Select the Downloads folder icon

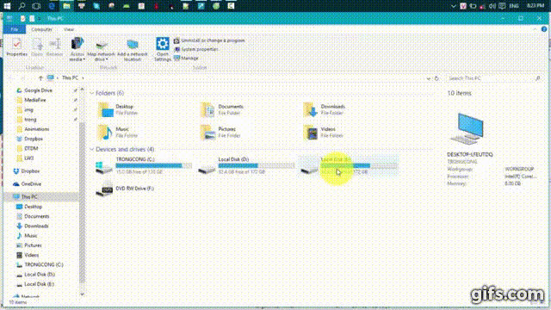pos(310,109)
